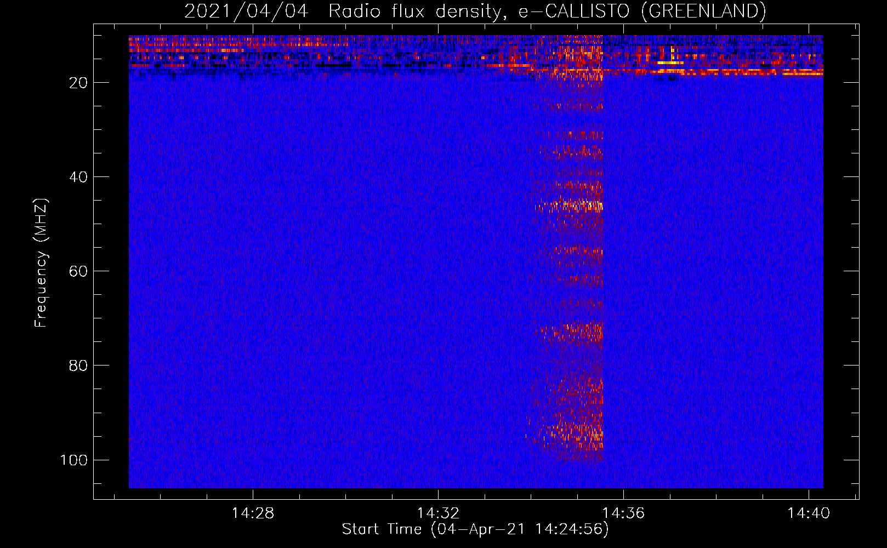887x548 pixels.
Task: Click the 20 MHz frequency label
Action: click(x=78, y=83)
